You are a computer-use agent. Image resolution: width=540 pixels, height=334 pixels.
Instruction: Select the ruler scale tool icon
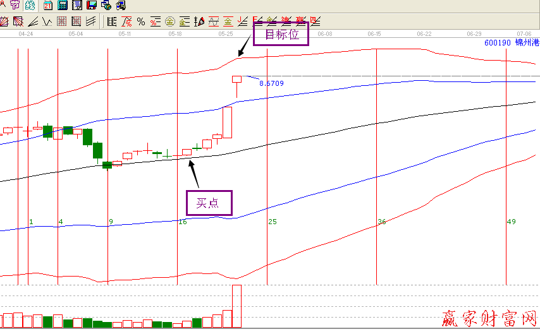coord(112,22)
